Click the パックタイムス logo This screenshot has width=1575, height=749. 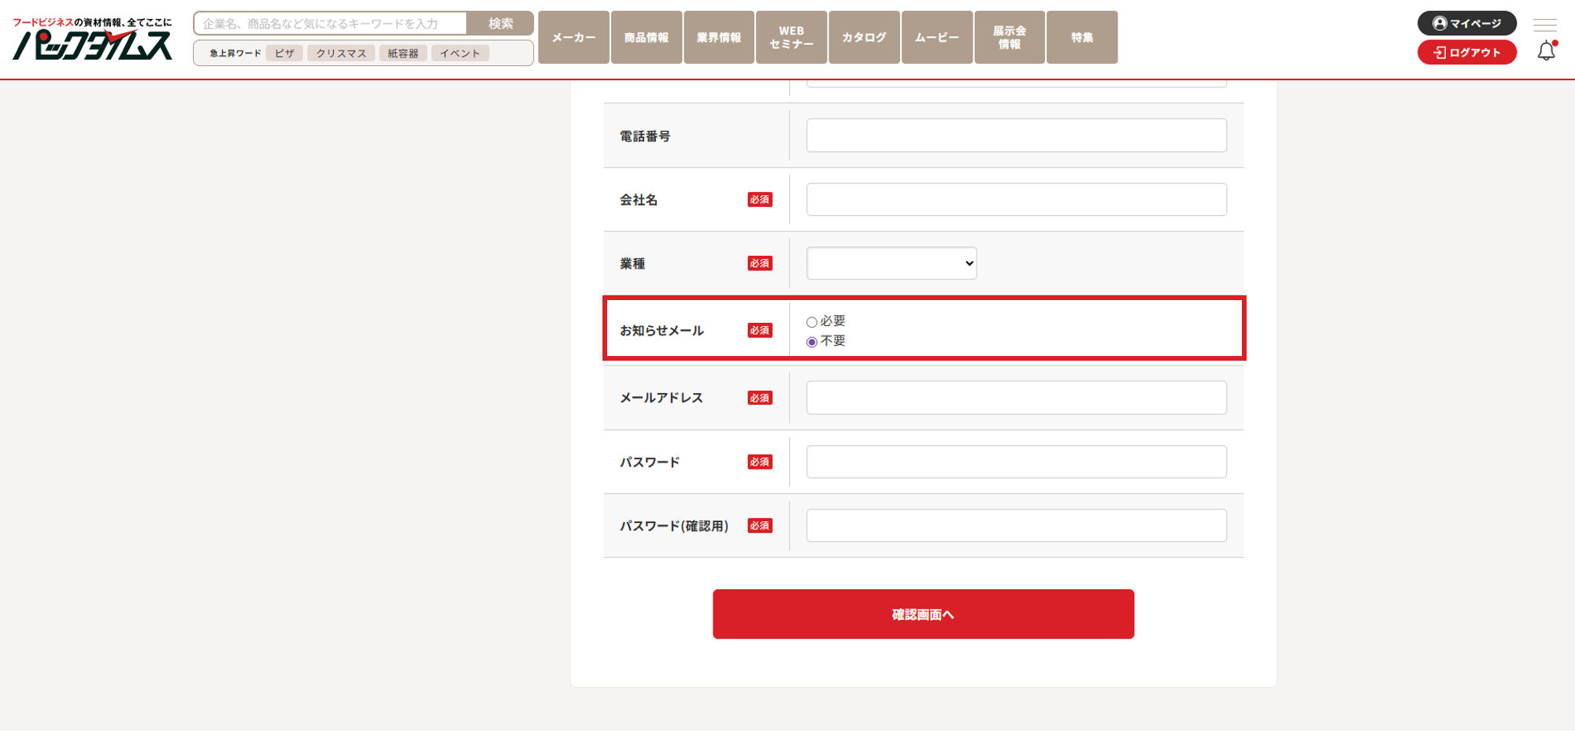pyautogui.click(x=92, y=39)
